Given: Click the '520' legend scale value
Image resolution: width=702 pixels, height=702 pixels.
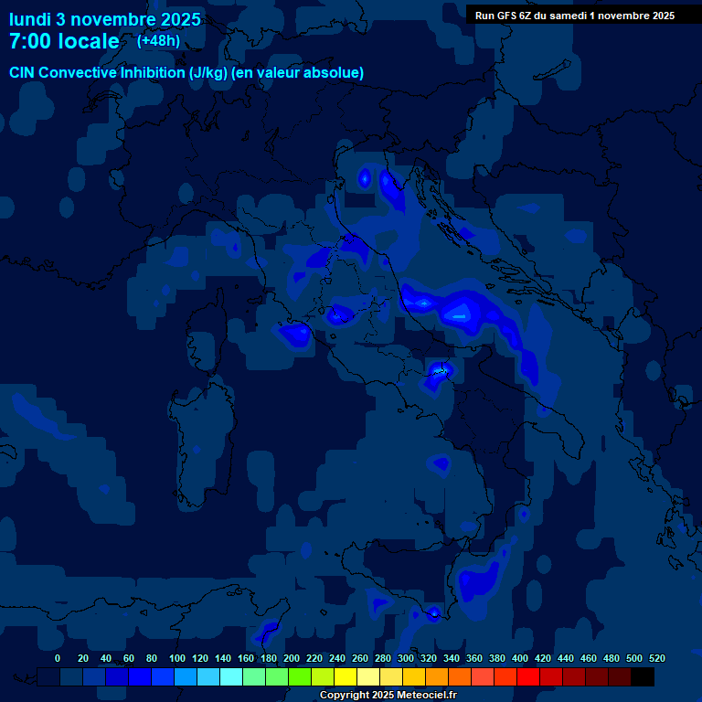Looking at the screenshot, I should click(x=656, y=658).
